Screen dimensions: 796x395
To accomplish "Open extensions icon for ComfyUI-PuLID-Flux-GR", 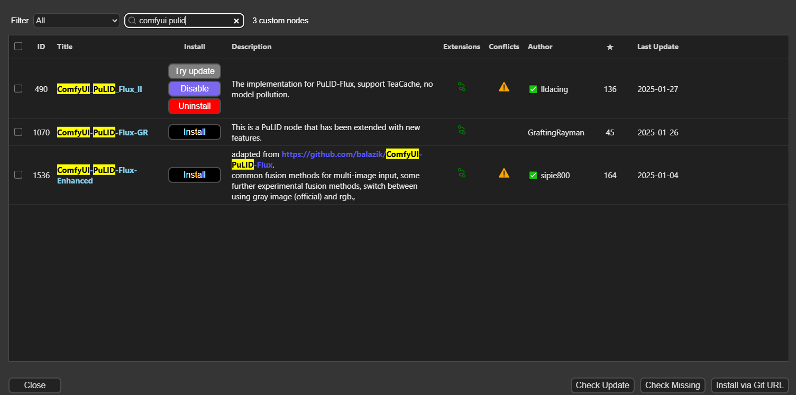I will pos(462,130).
